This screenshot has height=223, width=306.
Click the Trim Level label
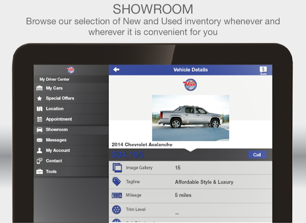click(136, 209)
